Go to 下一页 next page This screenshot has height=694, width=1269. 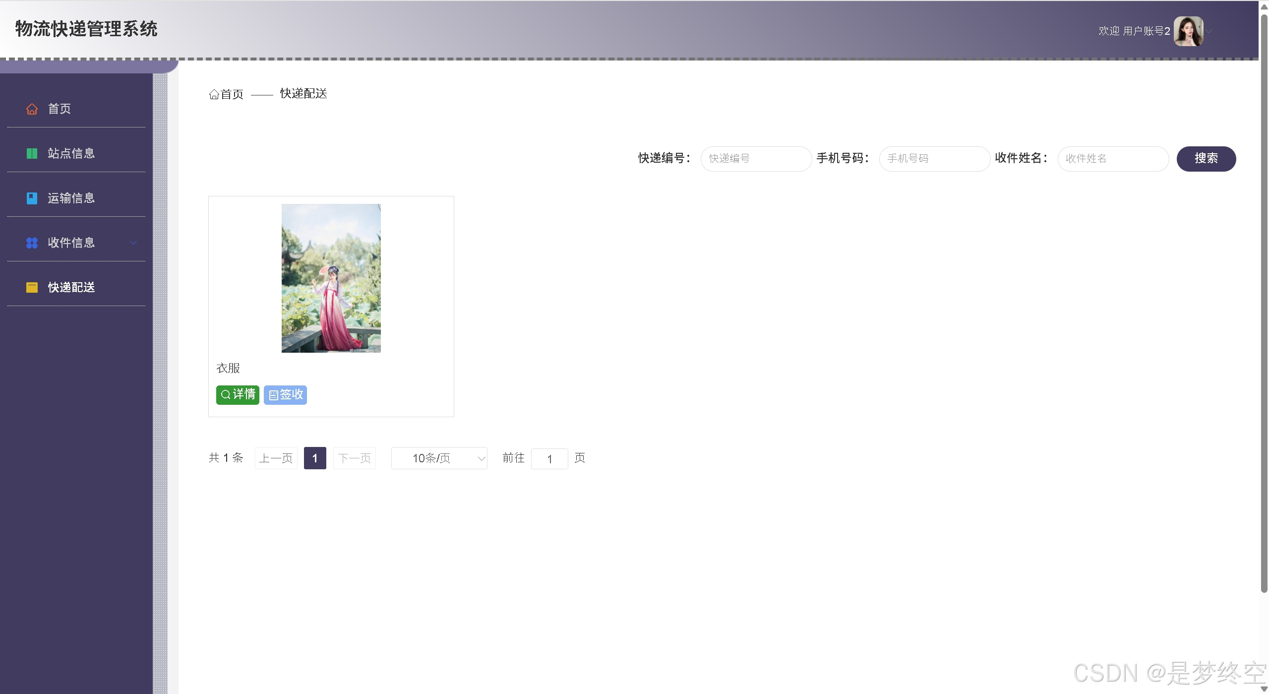point(354,458)
